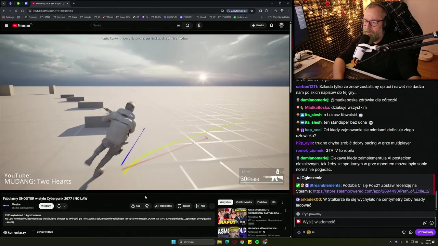Open the browser tab search dropdown

coord(4,3)
